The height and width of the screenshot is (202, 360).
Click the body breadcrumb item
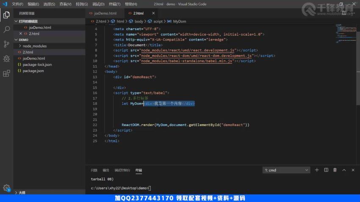138,21
